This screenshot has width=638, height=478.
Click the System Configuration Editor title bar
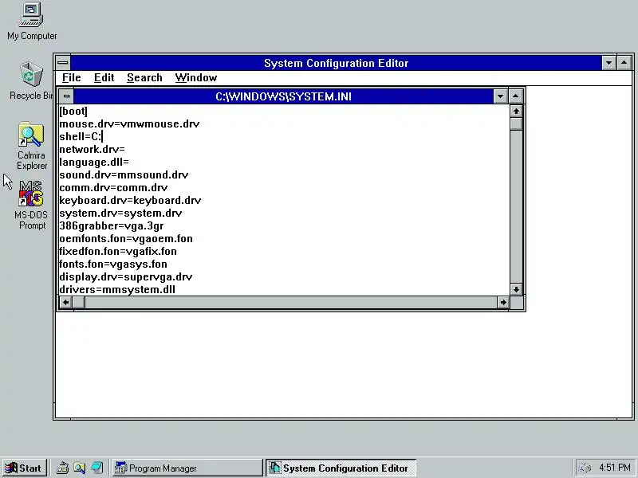click(x=336, y=63)
